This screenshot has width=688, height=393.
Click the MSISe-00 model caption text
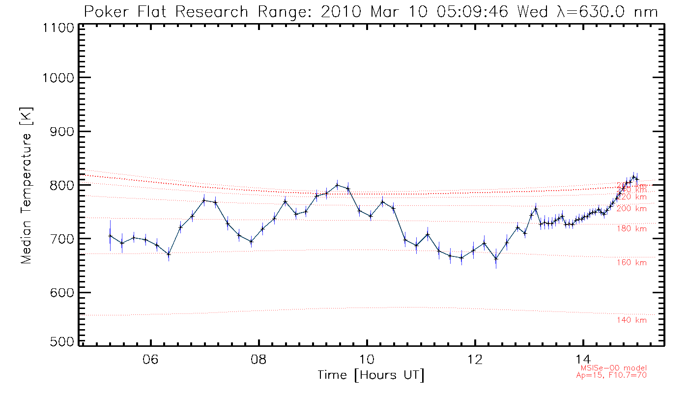point(614,368)
